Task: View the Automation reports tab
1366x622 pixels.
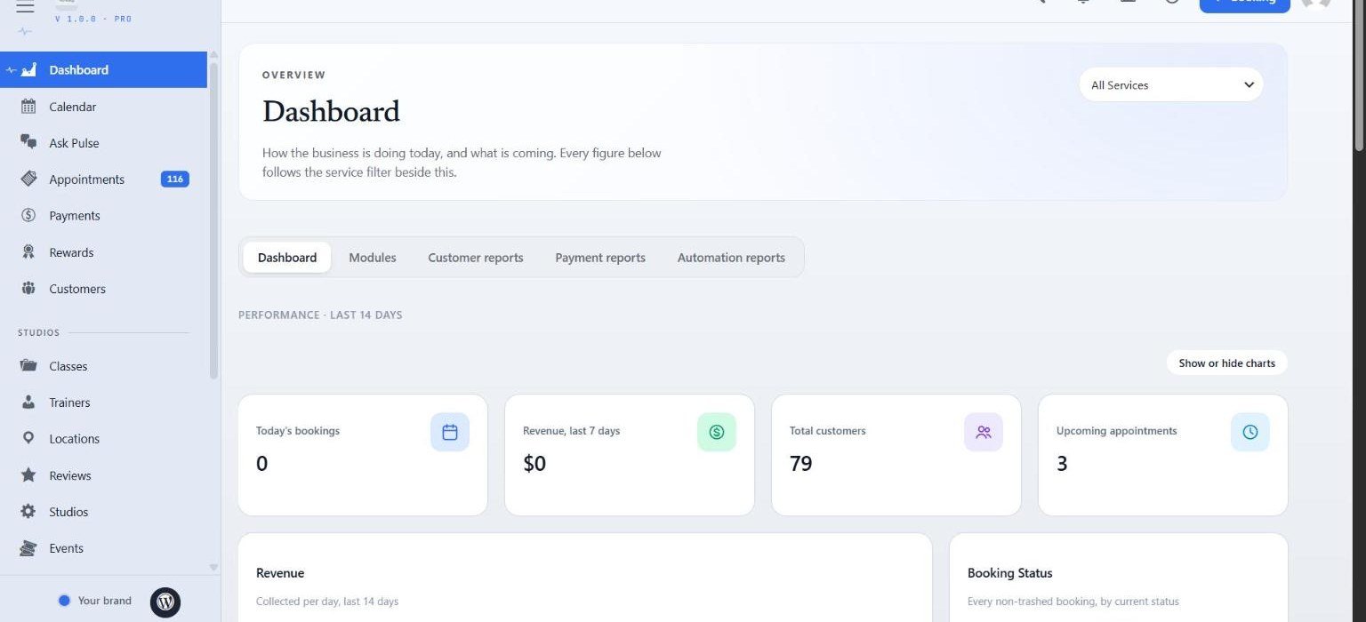Action: click(x=731, y=258)
